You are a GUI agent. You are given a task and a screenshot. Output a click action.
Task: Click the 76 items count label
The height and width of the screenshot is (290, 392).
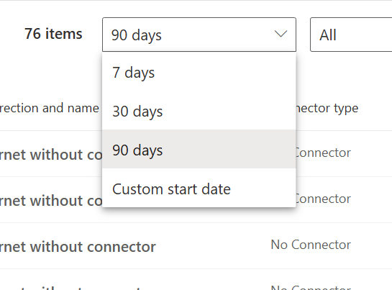(53, 34)
